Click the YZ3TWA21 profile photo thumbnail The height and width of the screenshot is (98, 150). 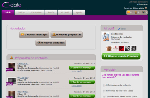[11, 94]
